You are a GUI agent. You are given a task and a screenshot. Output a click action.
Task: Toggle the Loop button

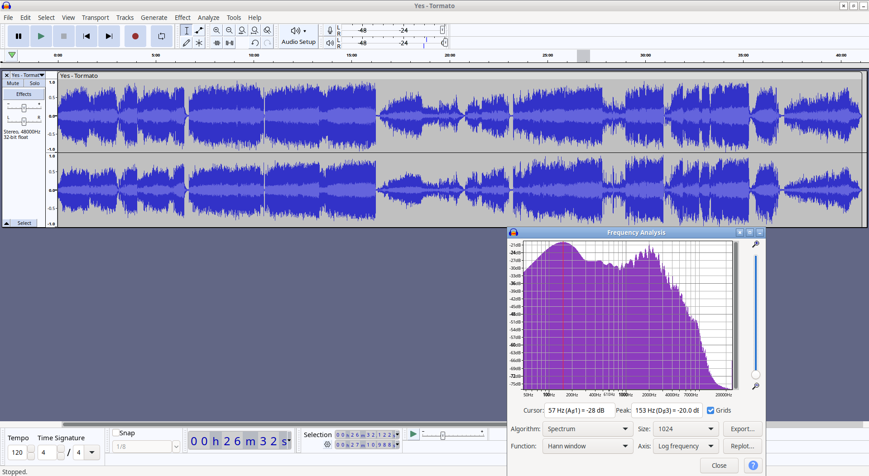point(162,36)
